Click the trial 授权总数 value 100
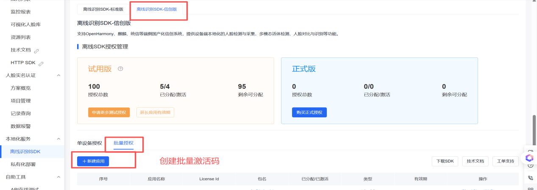 (94, 87)
